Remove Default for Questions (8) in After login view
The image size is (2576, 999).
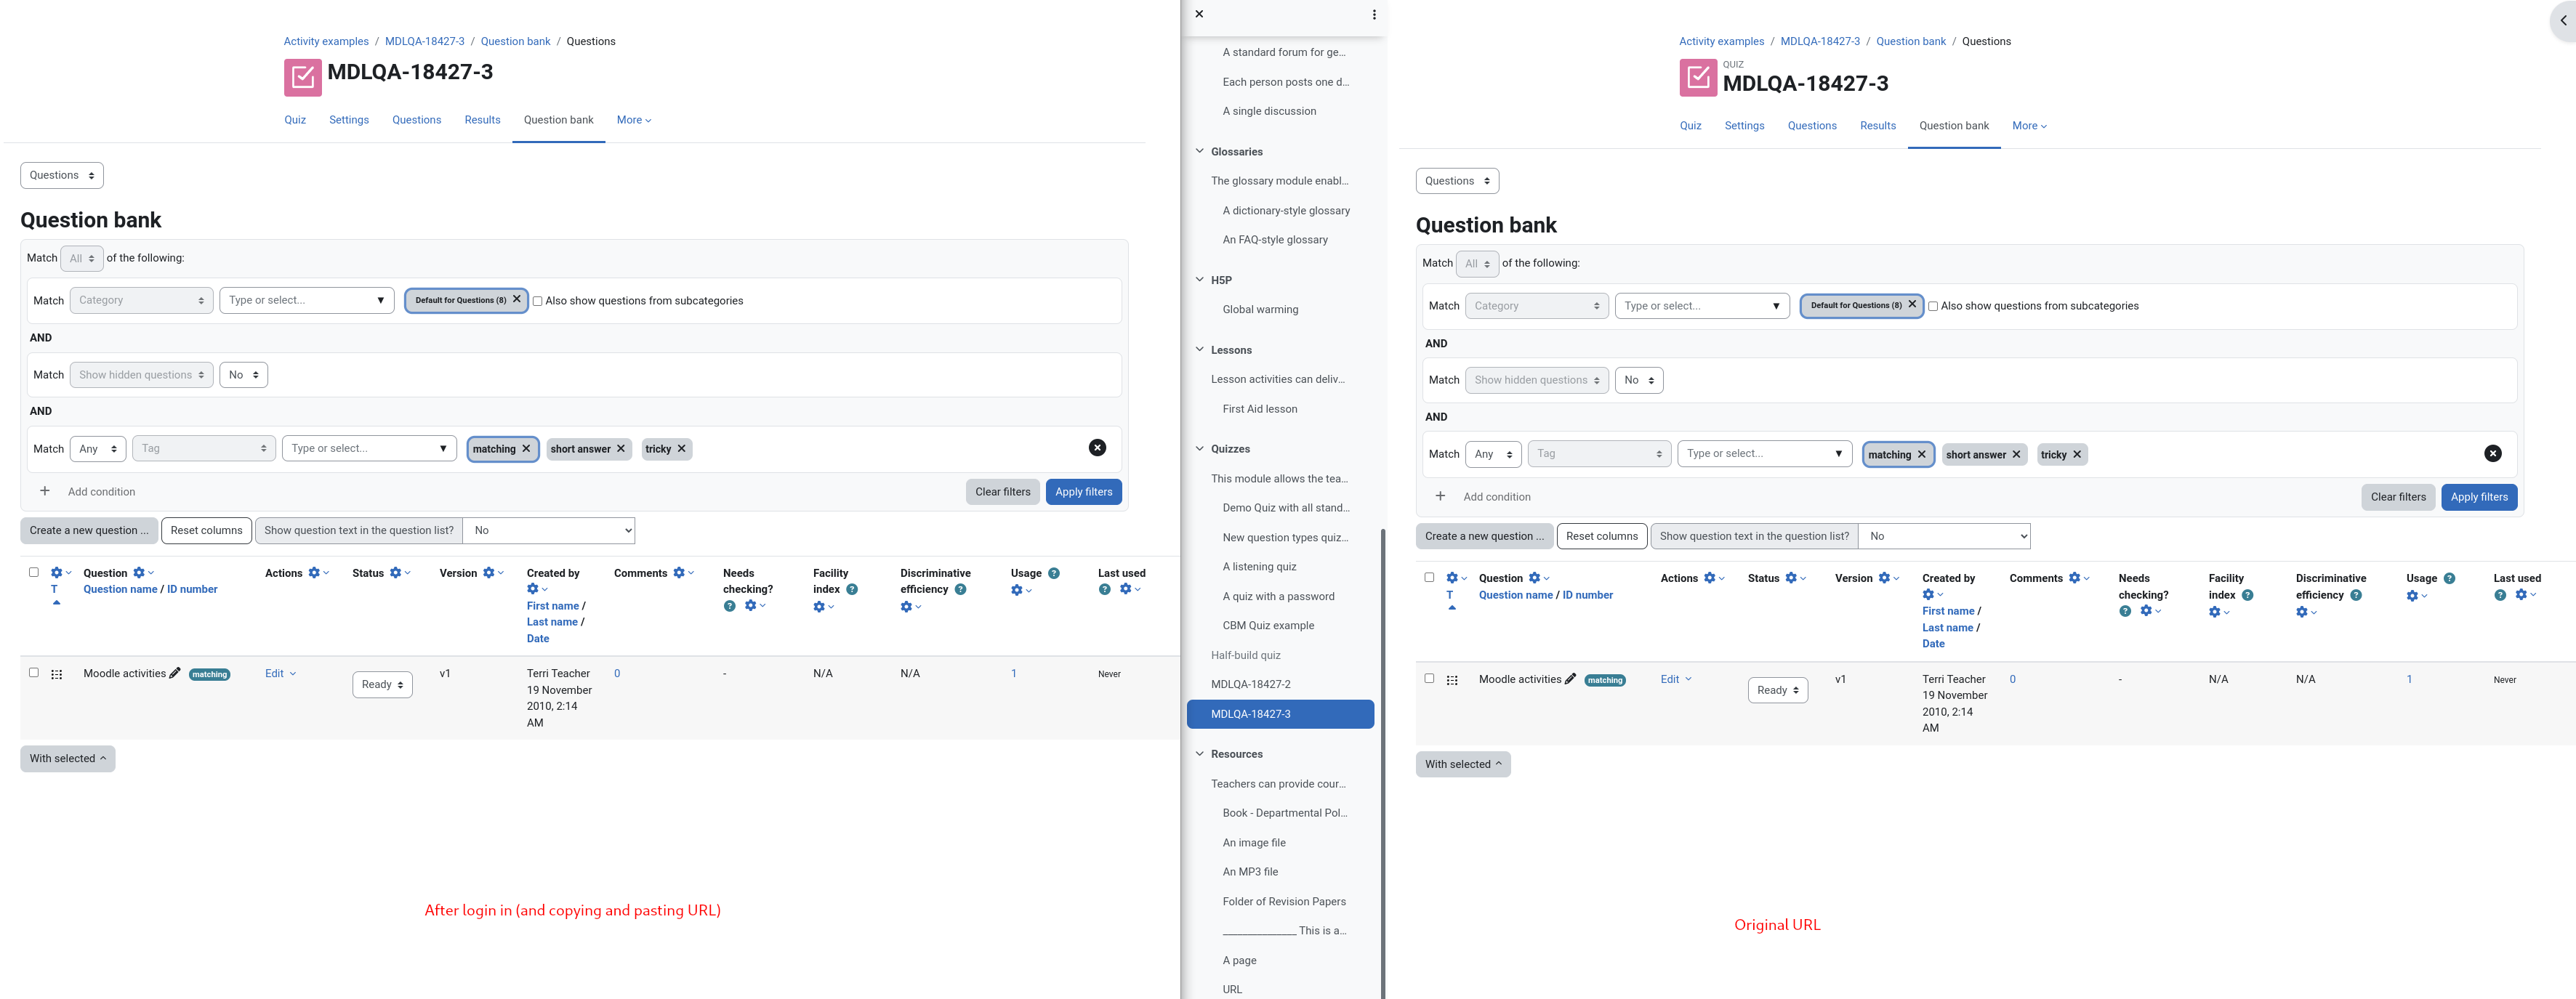pos(516,299)
